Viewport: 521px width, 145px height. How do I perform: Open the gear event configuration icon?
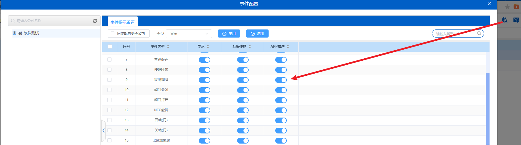click(x=504, y=20)
